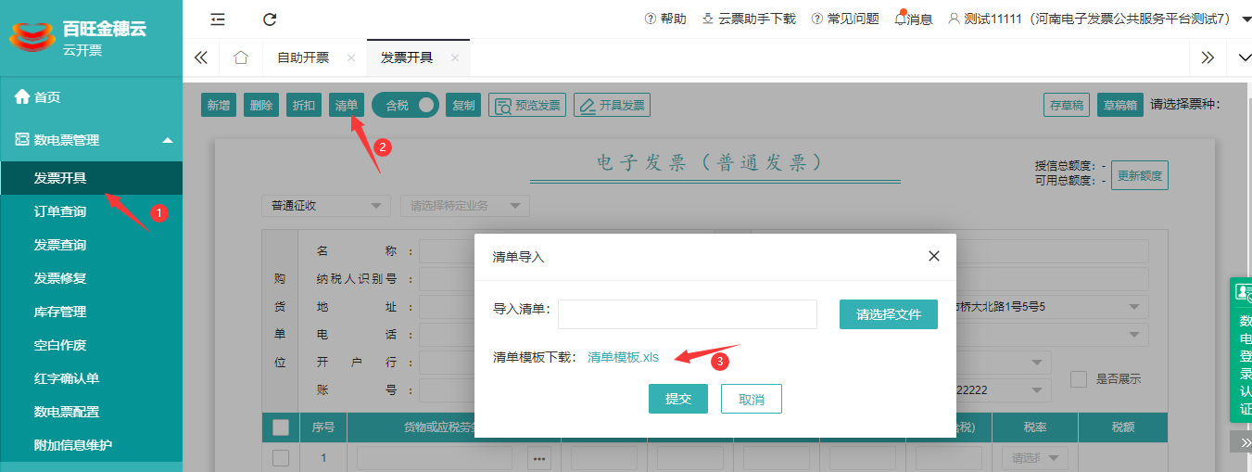Close the 发票开具 tab
The image size is (1252, 472).
[455, 57]
